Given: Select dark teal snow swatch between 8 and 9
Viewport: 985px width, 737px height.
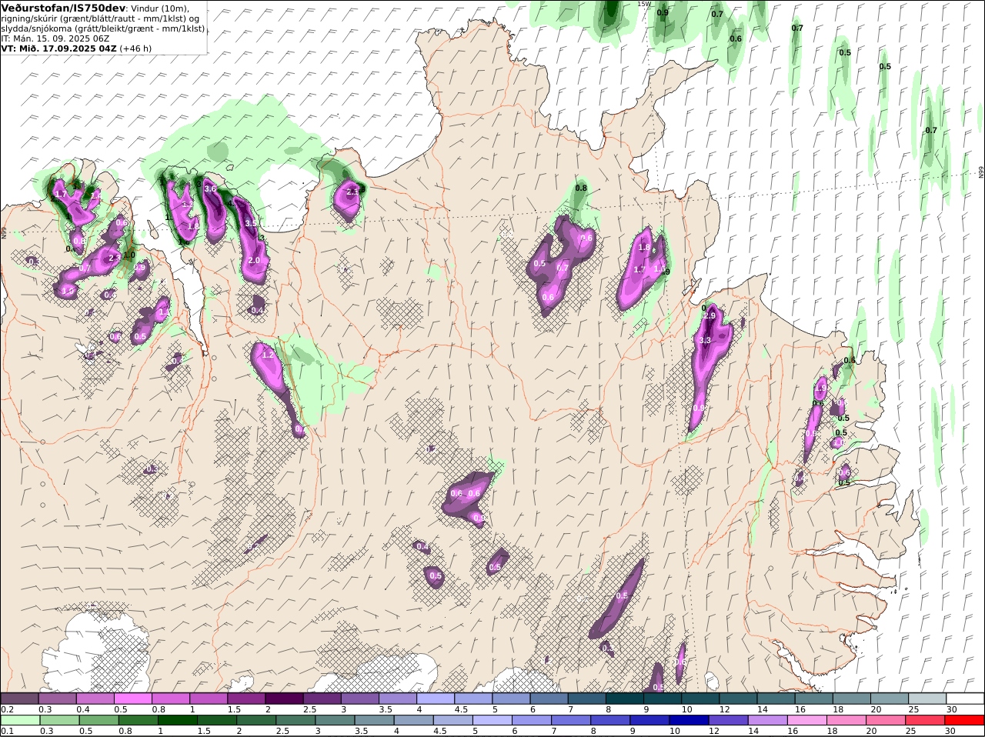Looking at the screenshot, I should [x=626, y=699].
